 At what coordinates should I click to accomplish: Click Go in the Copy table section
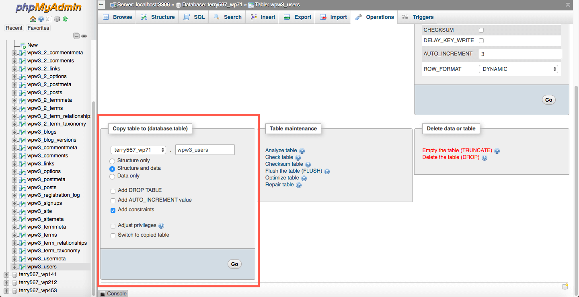[x=234, y=264]
